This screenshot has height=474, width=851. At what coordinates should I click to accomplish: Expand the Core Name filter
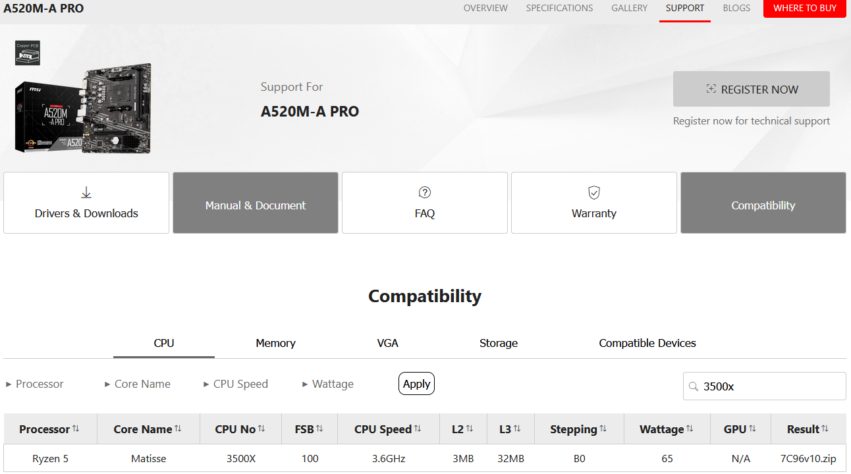tap(138, 384)
